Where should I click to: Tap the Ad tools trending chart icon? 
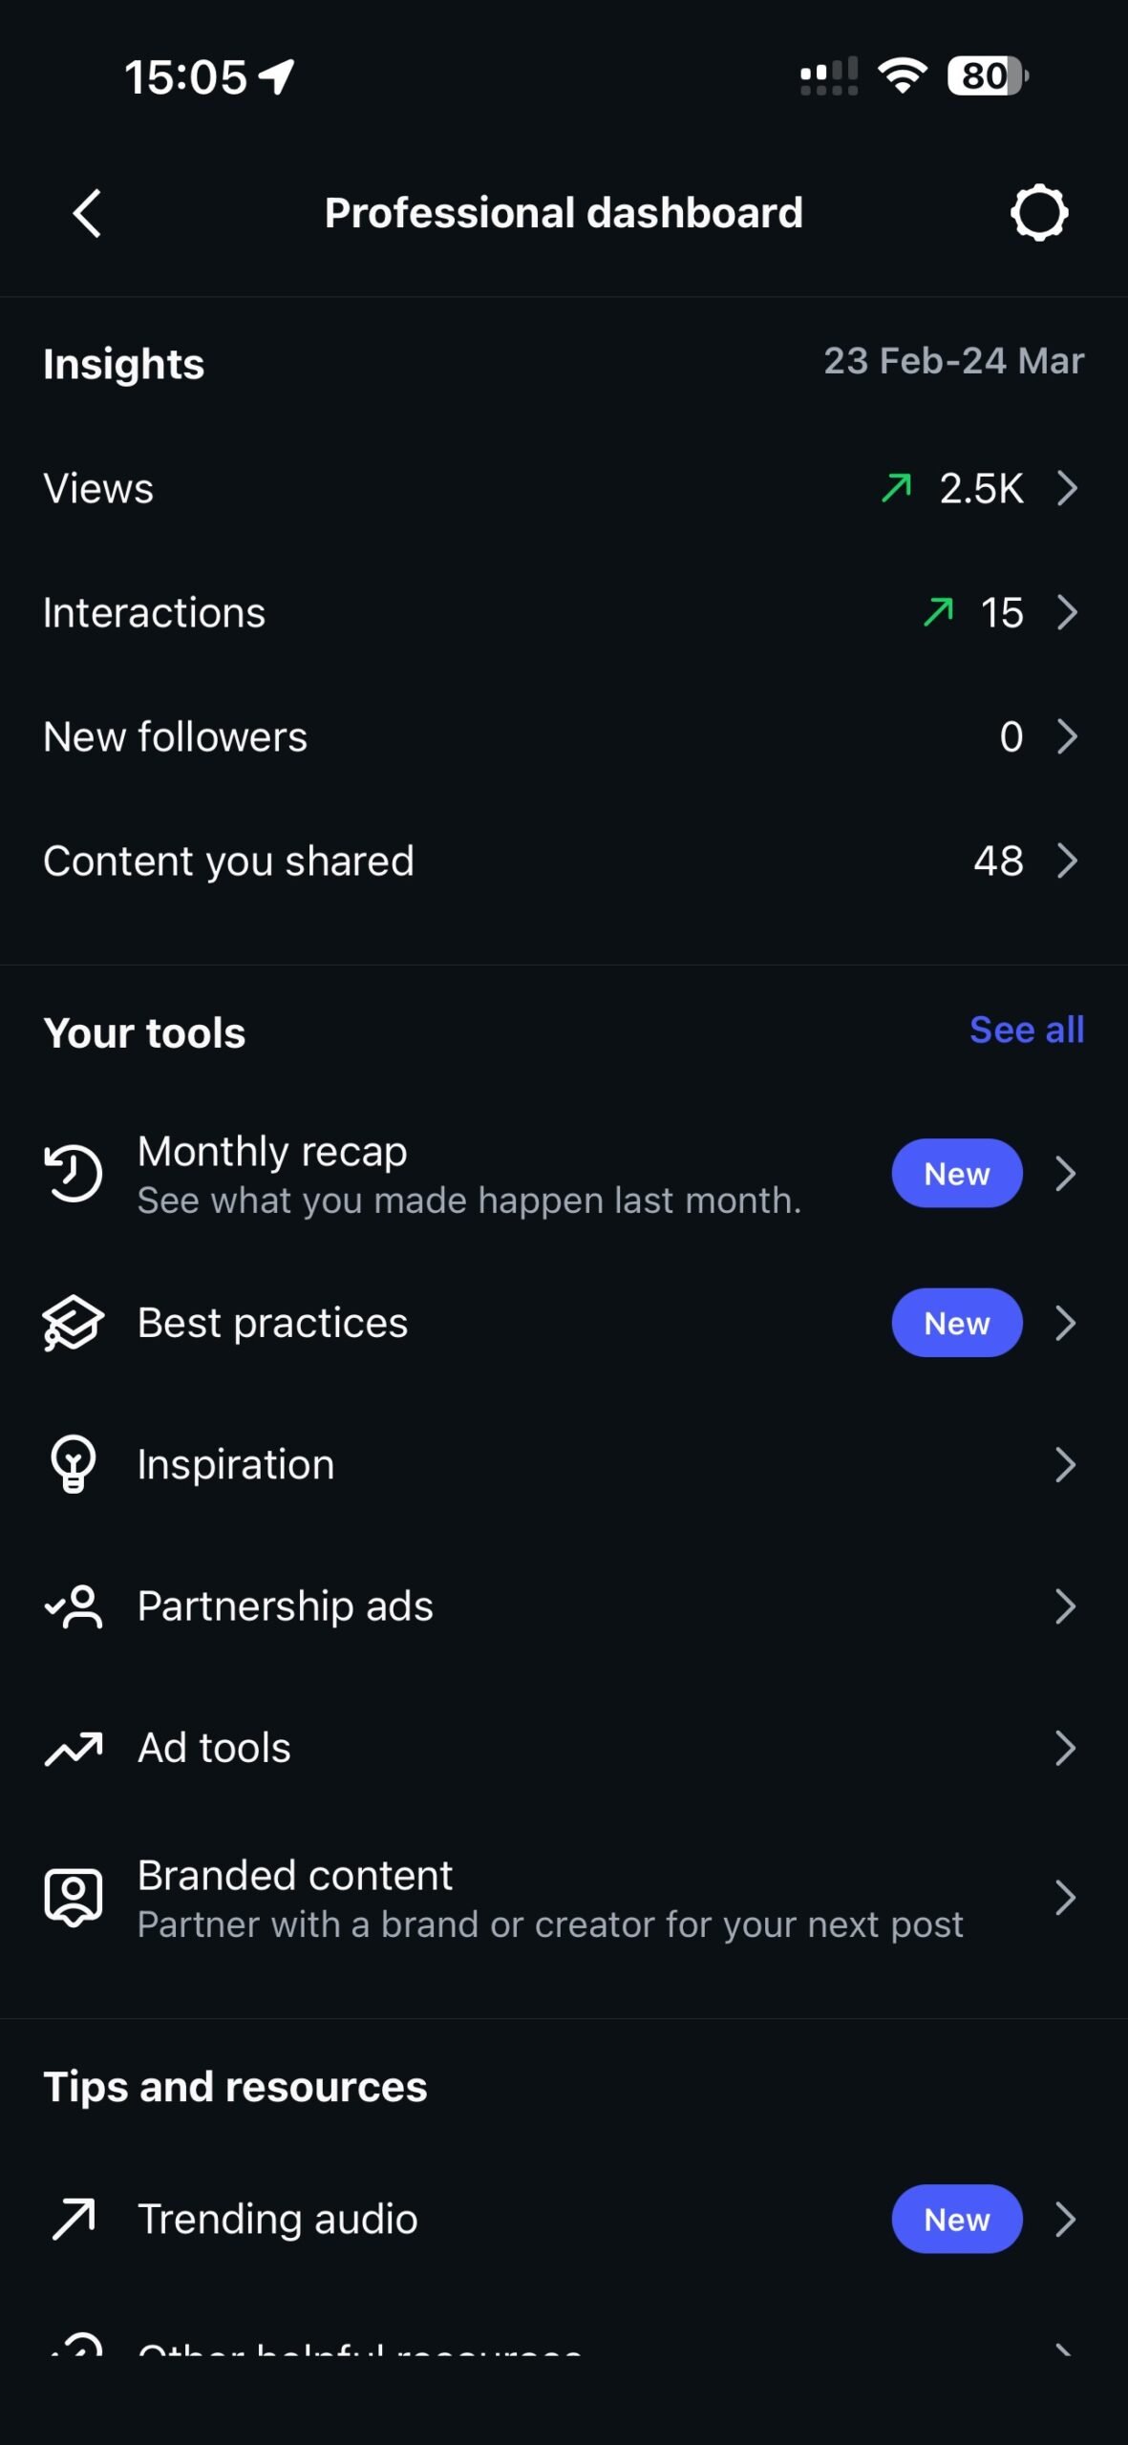click(74, 1748)
